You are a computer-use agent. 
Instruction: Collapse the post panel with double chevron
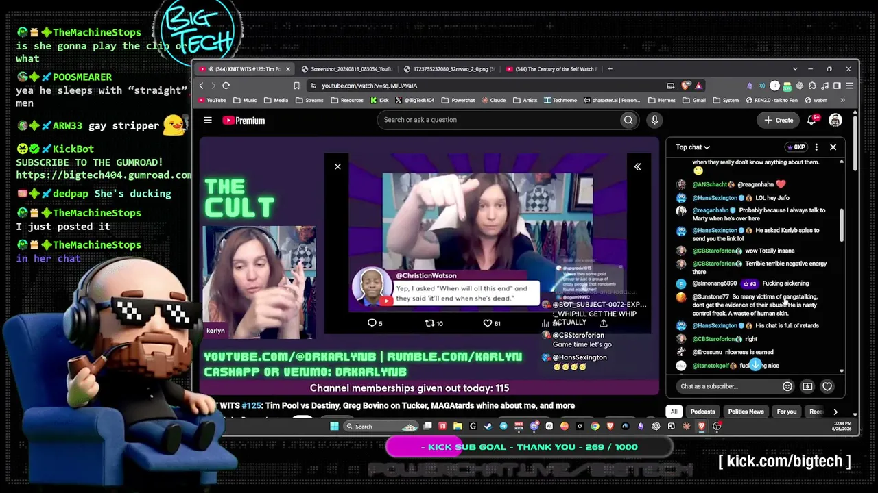(637, 166)
